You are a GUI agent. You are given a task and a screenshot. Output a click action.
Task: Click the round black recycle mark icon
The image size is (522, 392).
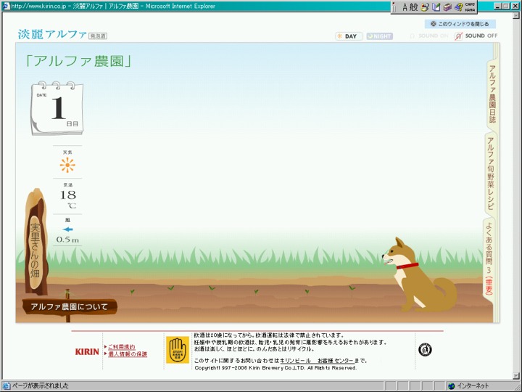425,350
